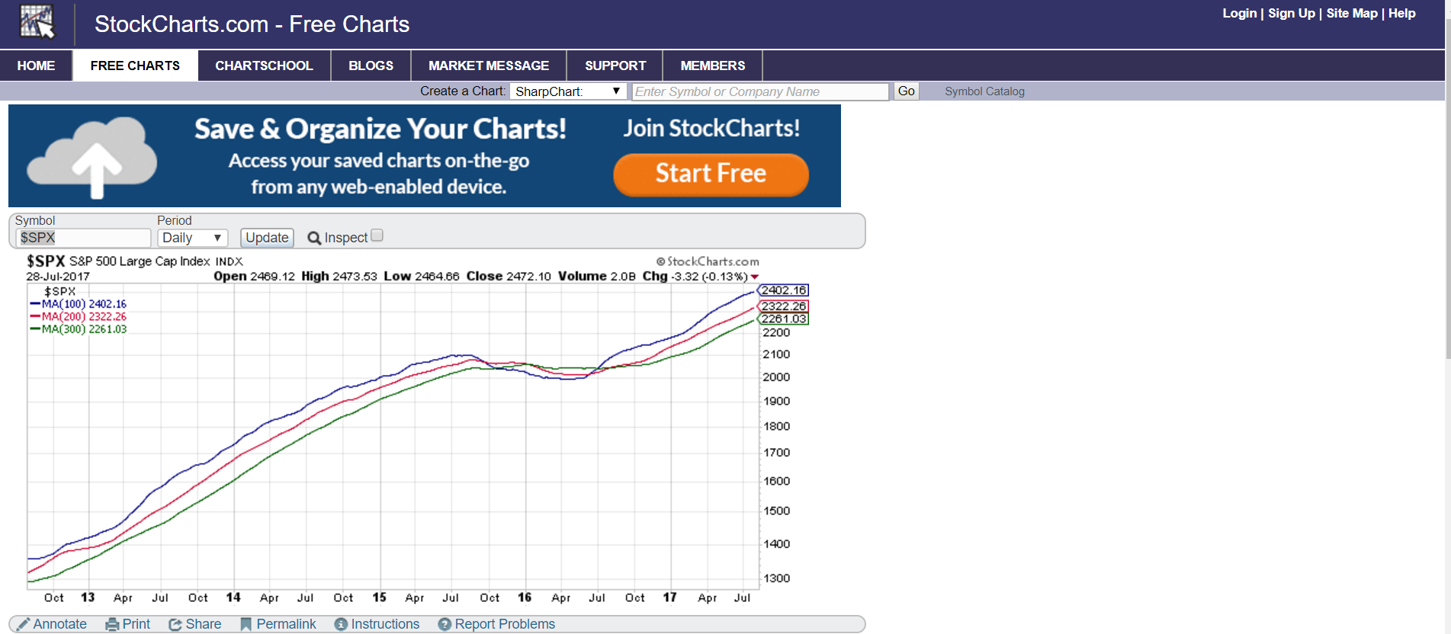The width and height of the screenshot is (1451, 634).
Task: Open the MEMBERS tab
Action: pyautogui.click(x=712, y=66)
